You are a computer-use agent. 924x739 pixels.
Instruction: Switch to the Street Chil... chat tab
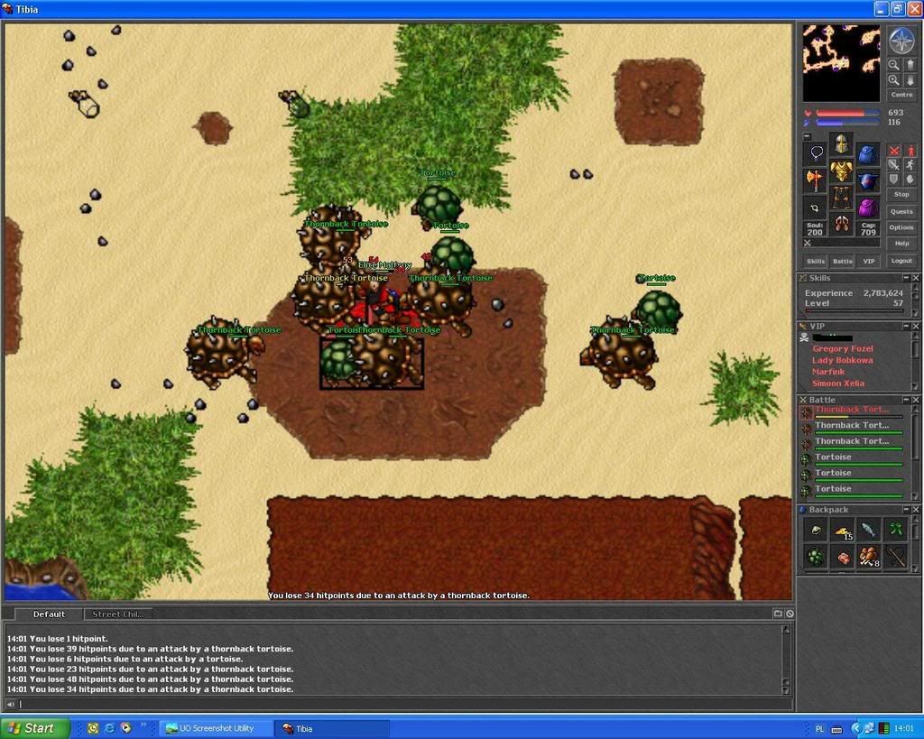pos(118,614)
